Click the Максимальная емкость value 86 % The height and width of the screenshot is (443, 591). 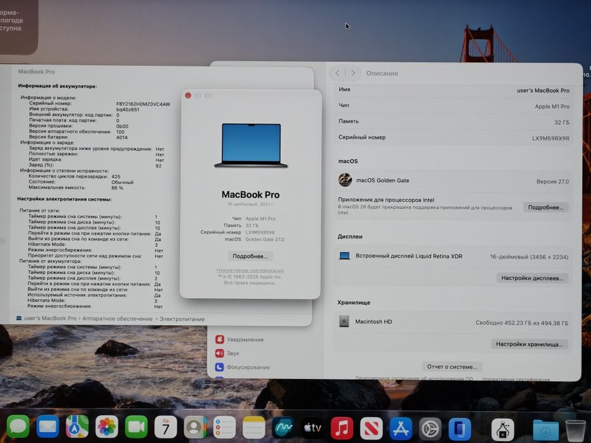pyautogui.click(x=117, y=187)
